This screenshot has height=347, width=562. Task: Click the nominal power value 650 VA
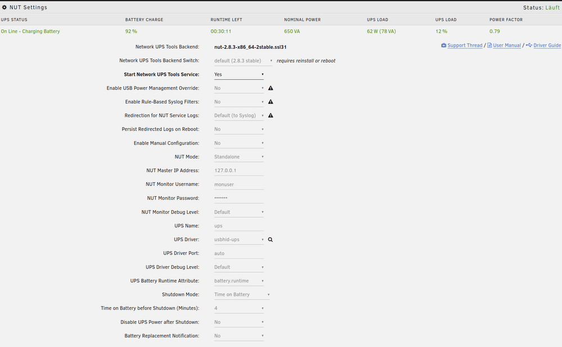(x=292, y=31)
